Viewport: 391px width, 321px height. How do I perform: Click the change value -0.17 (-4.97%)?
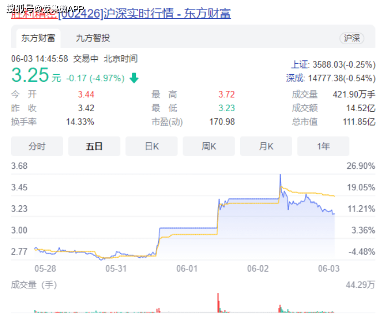click(95, 78)
